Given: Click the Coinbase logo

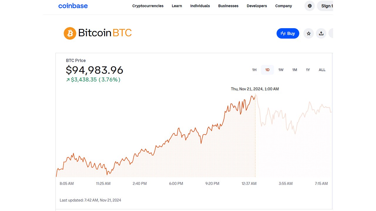Looking at the screenshot, I should pyautogui.click(x=73, y=6).
